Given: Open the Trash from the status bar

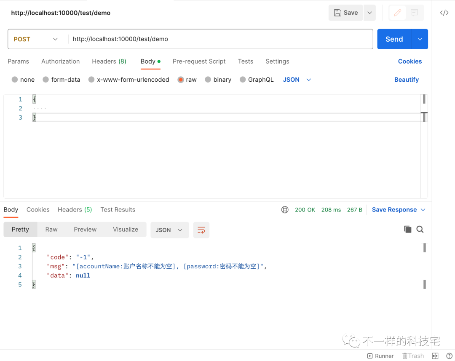Looking at the screenshot, I should (413, 356).
